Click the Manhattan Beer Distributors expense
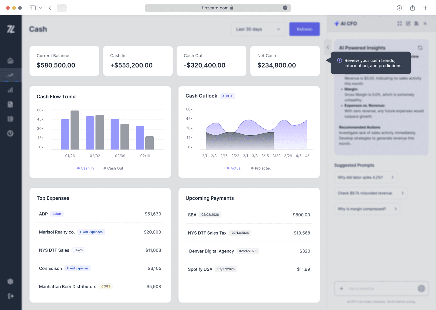This screenshot has width=436, height=310. point(100,286)
